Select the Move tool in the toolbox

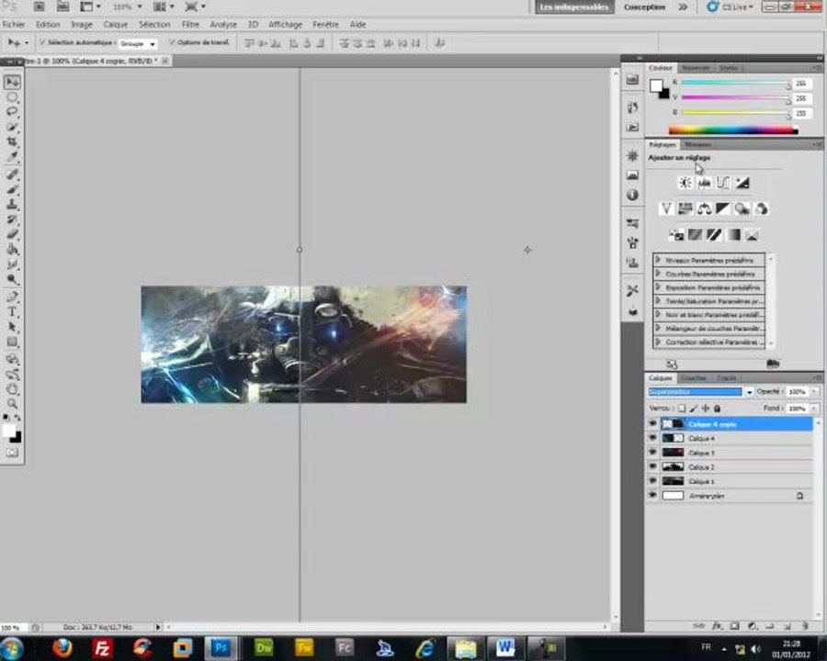click(12, 82)
